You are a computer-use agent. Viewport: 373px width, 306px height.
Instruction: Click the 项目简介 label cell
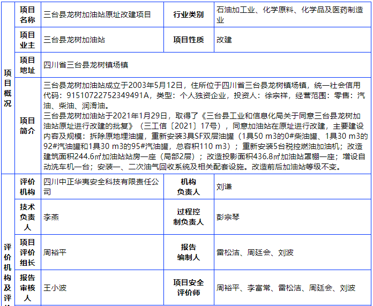coord(27,125)
